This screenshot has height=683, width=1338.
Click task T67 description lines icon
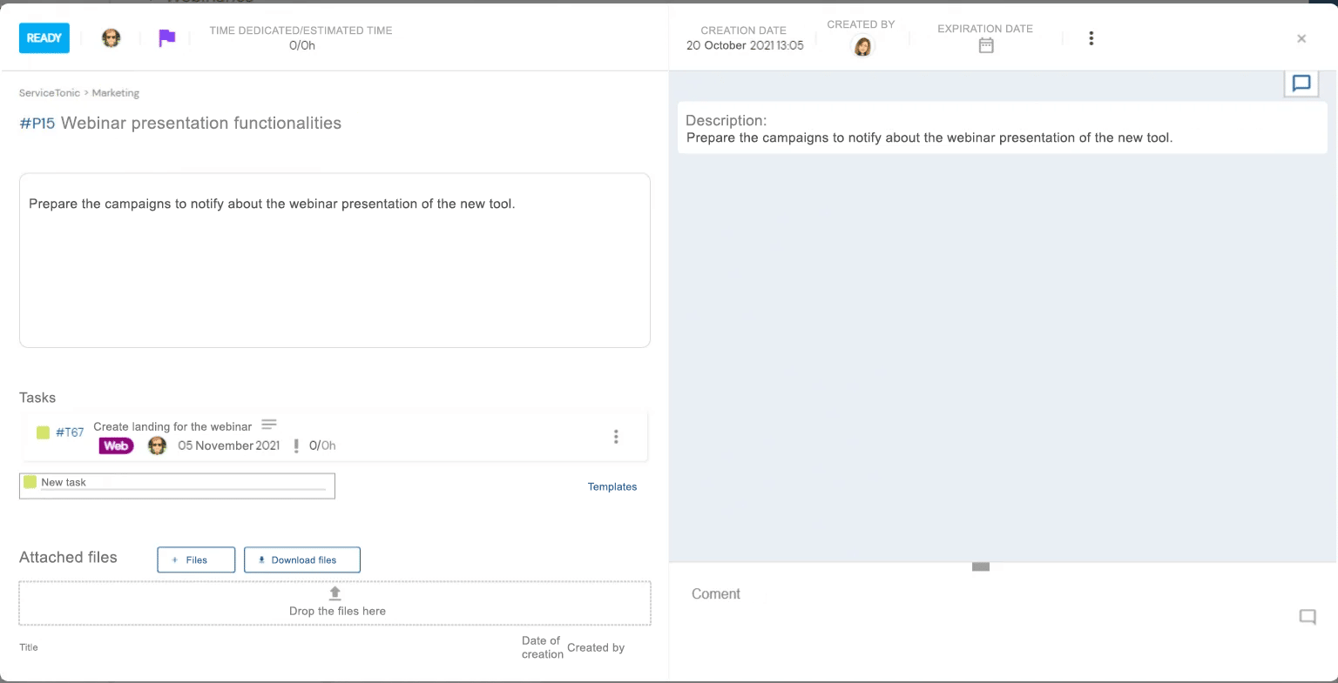[269, 425]
